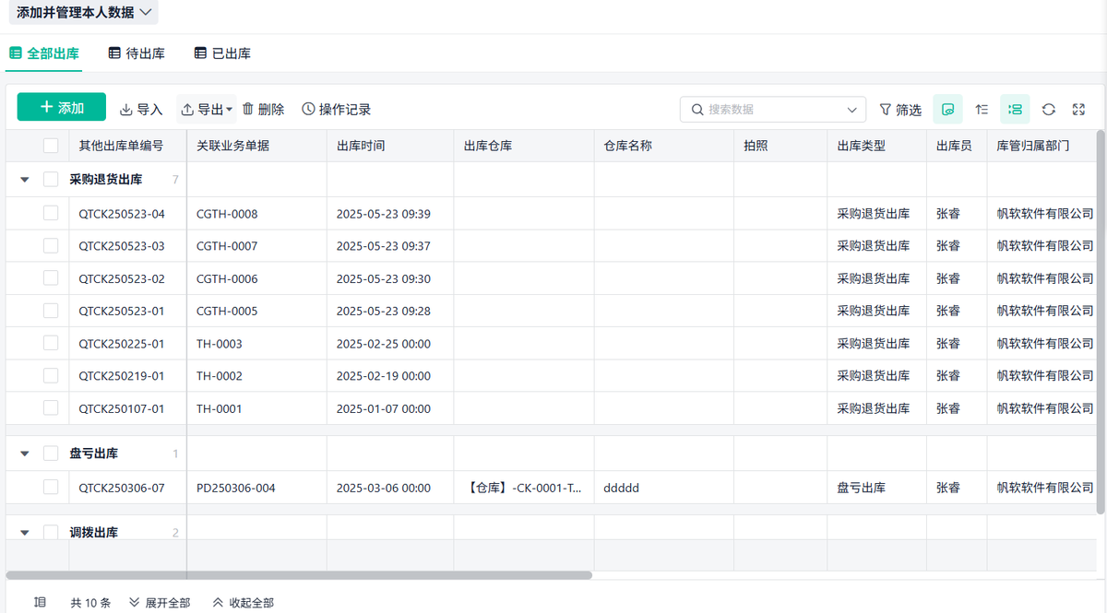Click the row height icon in footer
The image size is (1107, 613).
point(40,602)
